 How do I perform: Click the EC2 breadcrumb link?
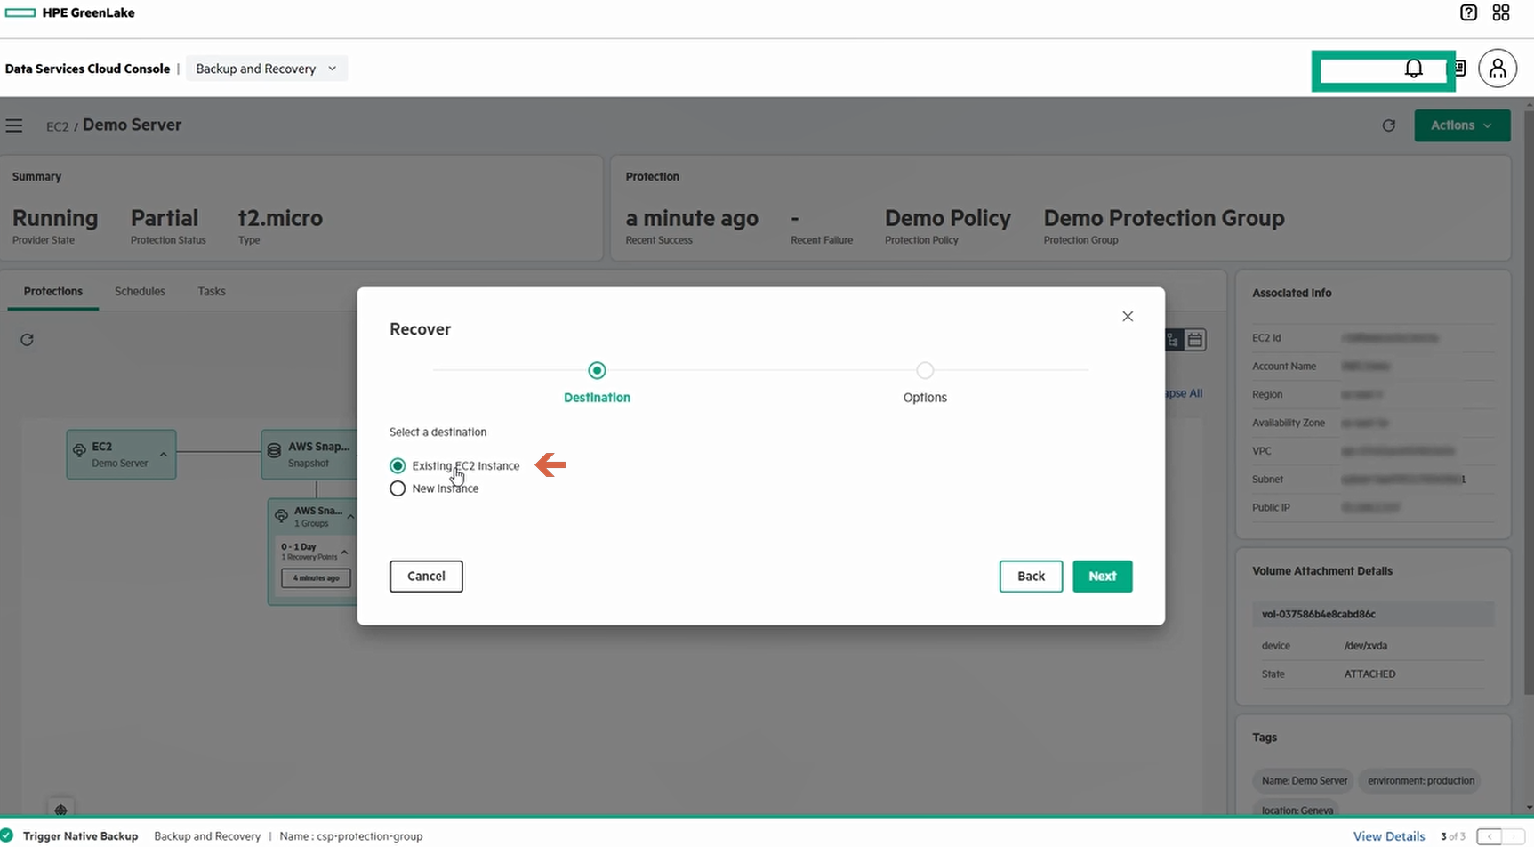57,126
